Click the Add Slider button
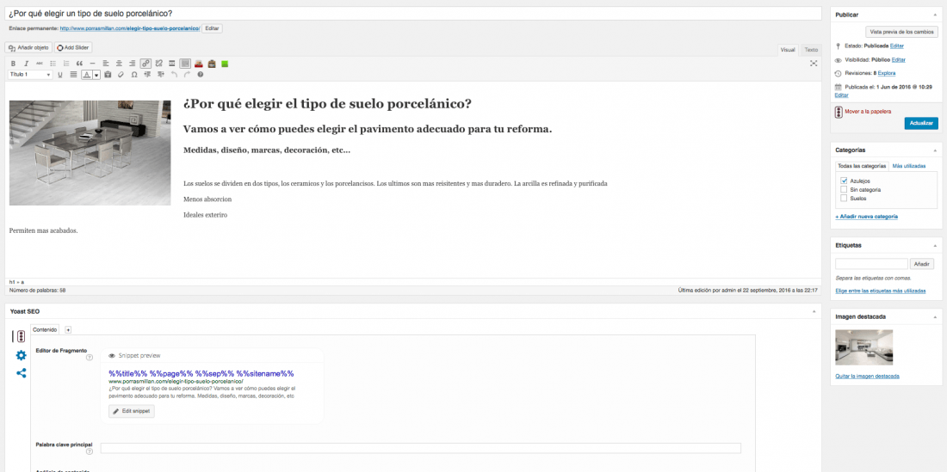 (73, 47)
